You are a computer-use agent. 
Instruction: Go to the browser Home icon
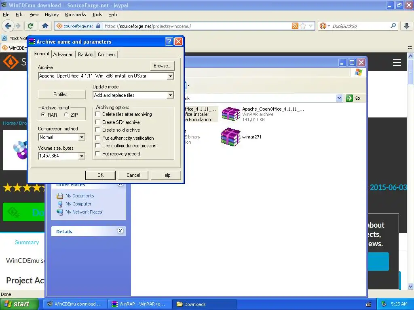[x=45, y=26]
